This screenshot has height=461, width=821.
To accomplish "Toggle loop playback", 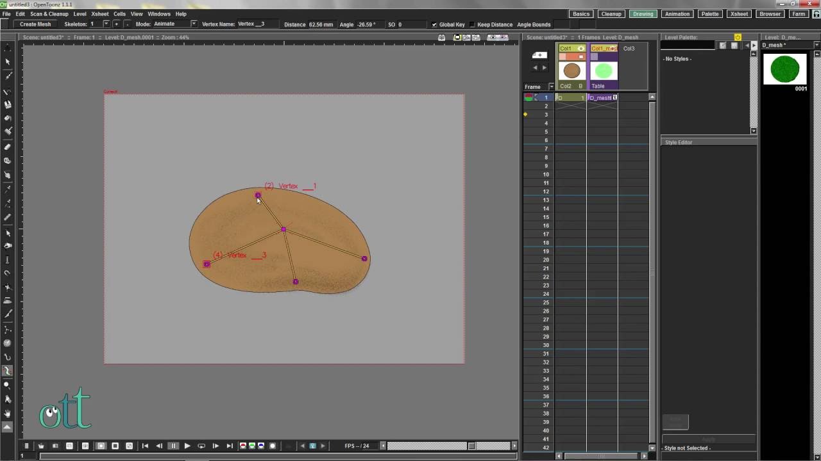I will (x=201, y=446).
